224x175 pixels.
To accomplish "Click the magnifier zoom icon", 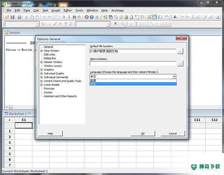I will click(x=122, y=24).
